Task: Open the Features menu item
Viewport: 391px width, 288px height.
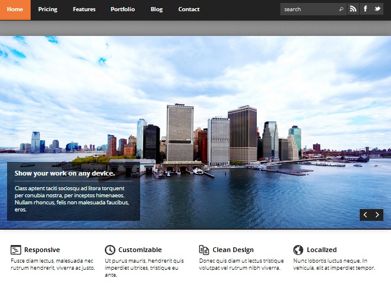Action: [x=84, y=9]
